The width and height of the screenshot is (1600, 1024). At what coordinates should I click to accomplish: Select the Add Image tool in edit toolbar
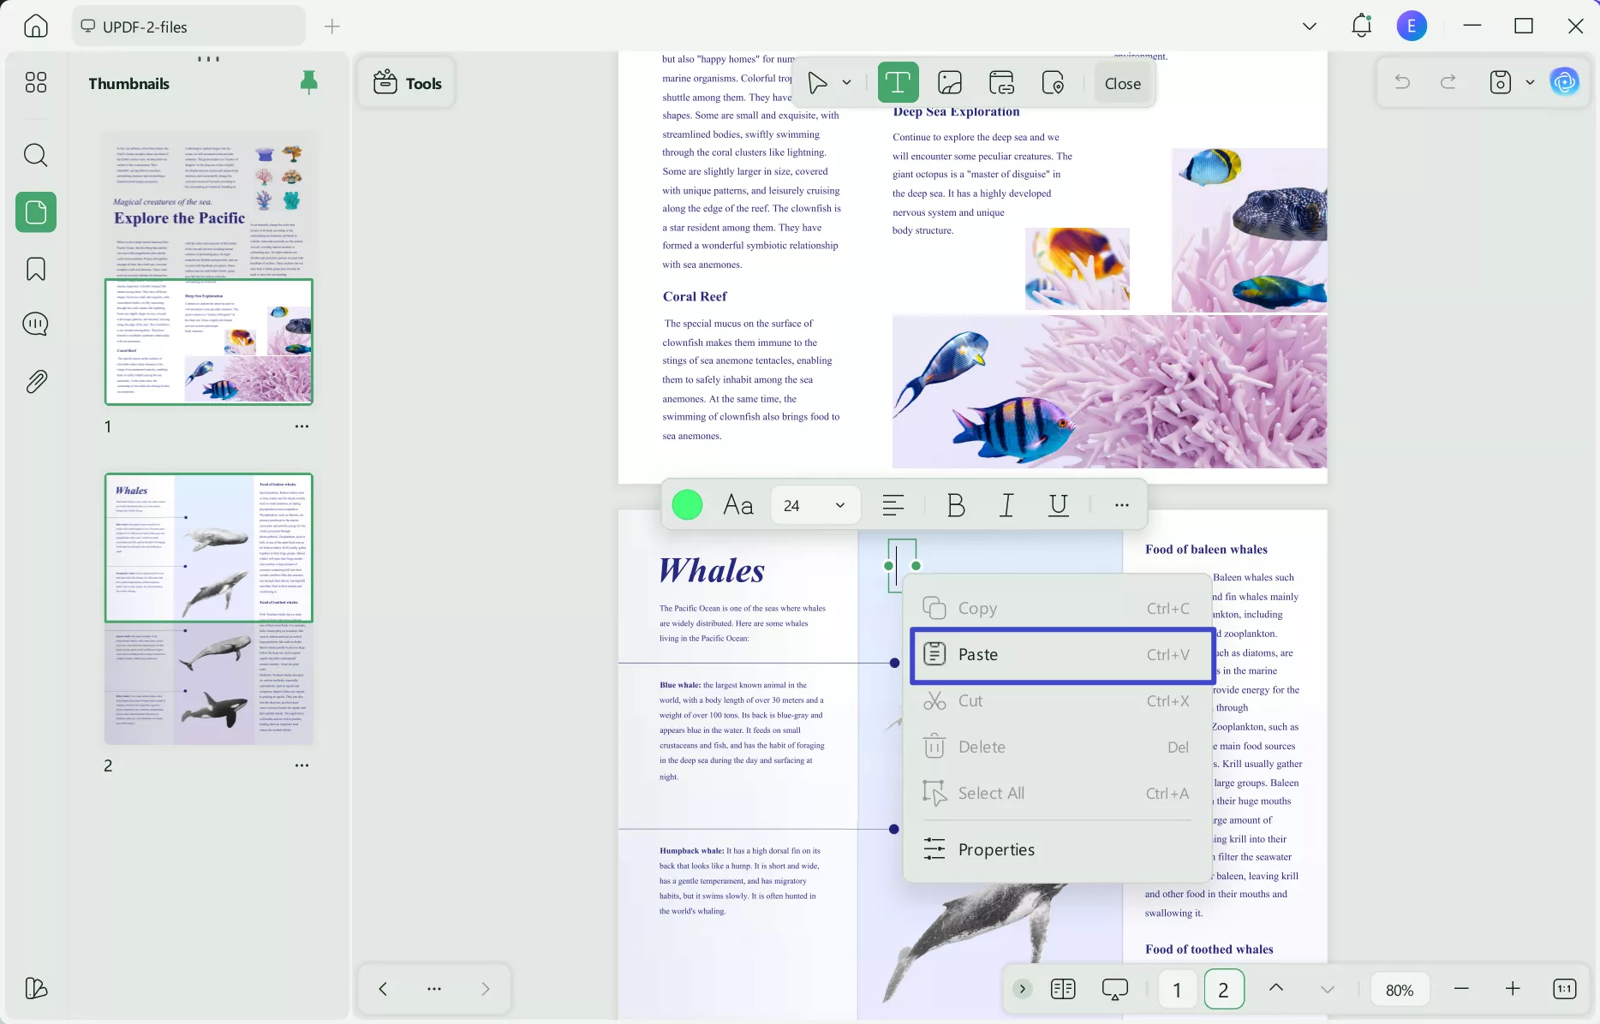click(949, 82)
